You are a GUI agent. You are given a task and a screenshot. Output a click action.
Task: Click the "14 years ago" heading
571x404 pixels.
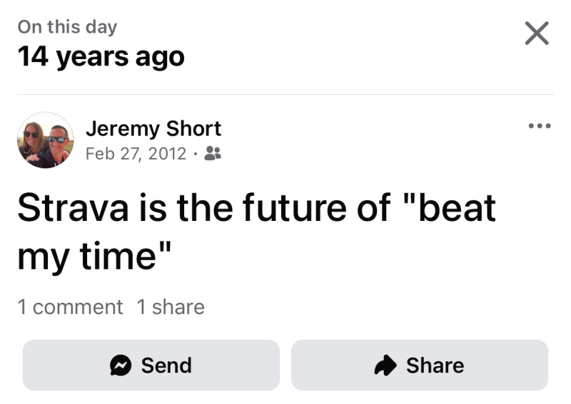point(101,56)
